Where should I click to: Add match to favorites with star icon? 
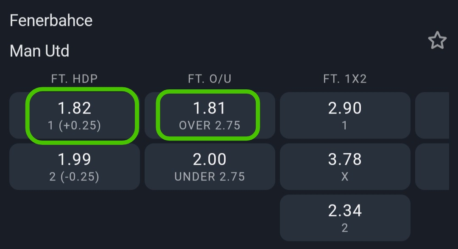pos(437,41)
